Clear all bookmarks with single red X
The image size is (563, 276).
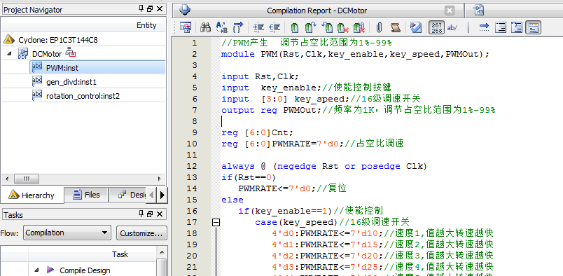click(x=343, y=28)
